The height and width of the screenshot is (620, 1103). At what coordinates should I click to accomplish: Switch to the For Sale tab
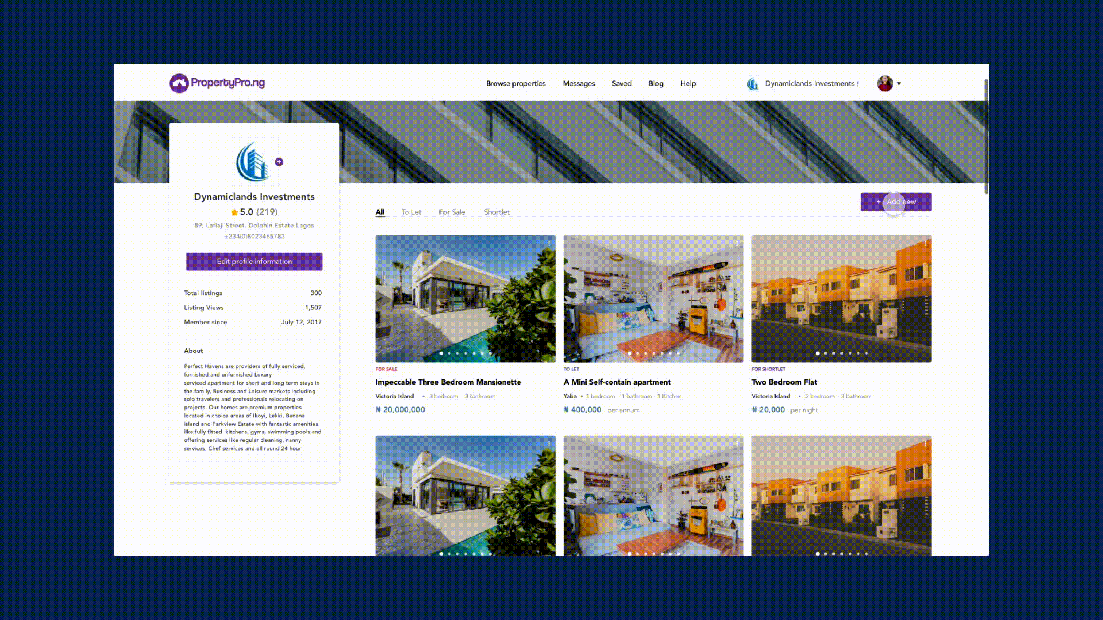click(x=452, y=212)
